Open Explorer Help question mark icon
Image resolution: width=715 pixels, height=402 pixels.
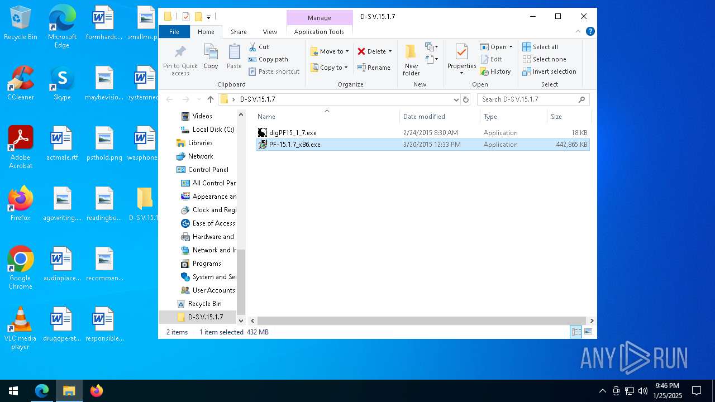pos(590,31)
